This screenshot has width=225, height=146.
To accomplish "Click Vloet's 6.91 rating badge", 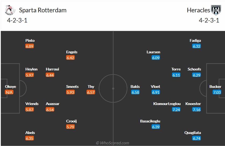I will 156,92.
